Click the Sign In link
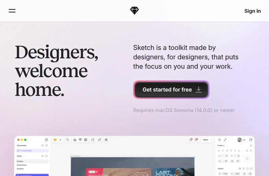 (x=253, y=11)
